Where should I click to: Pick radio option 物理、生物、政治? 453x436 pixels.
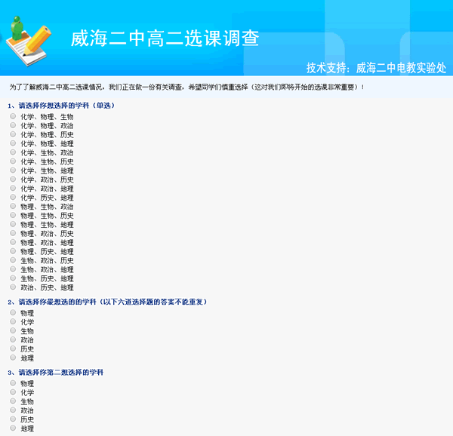coord(13,206)
